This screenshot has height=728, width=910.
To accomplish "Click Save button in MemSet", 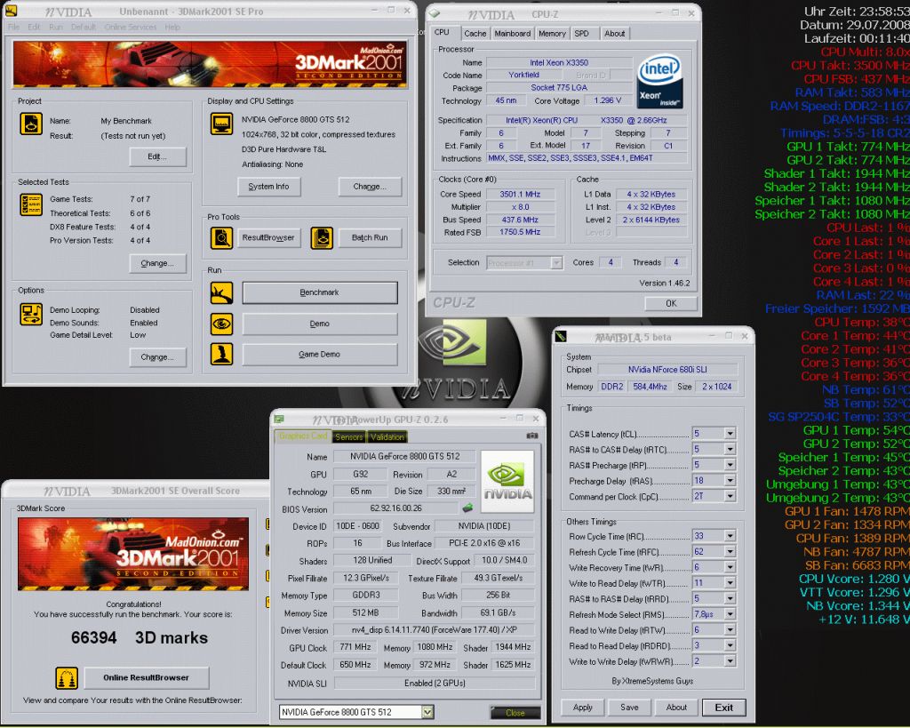I will pos(630,707).
